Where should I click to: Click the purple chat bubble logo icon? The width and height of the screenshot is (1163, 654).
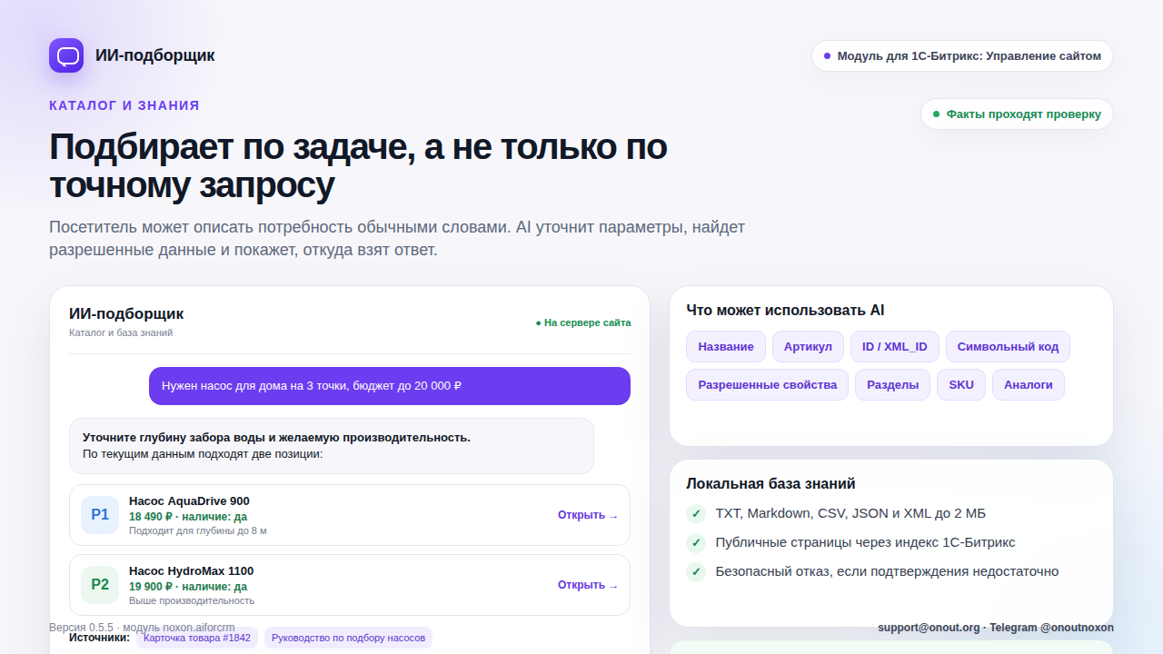point(66,55)
